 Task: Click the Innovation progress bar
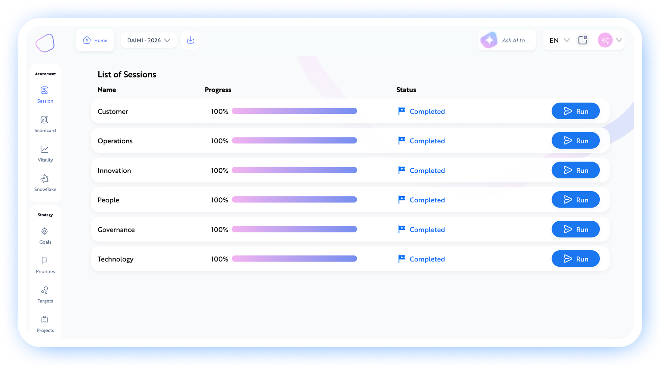click(x=294, y=170)
